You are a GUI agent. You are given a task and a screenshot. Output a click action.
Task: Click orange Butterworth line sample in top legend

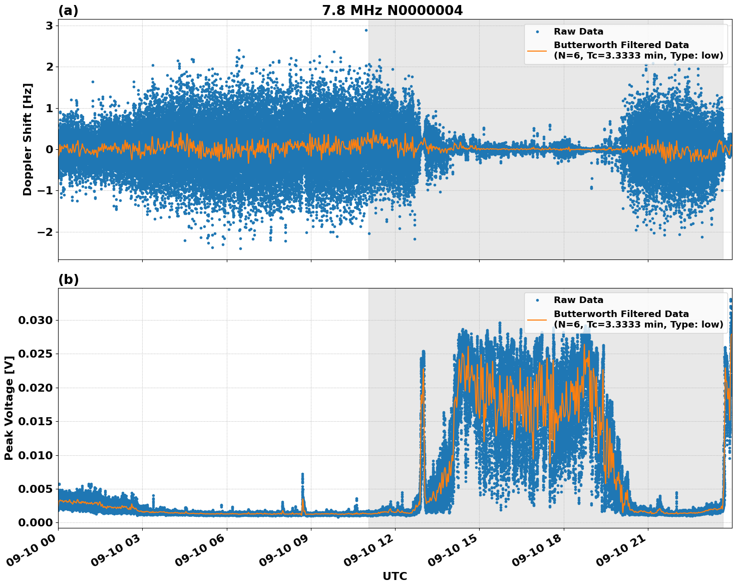click(x=537, y=51)
